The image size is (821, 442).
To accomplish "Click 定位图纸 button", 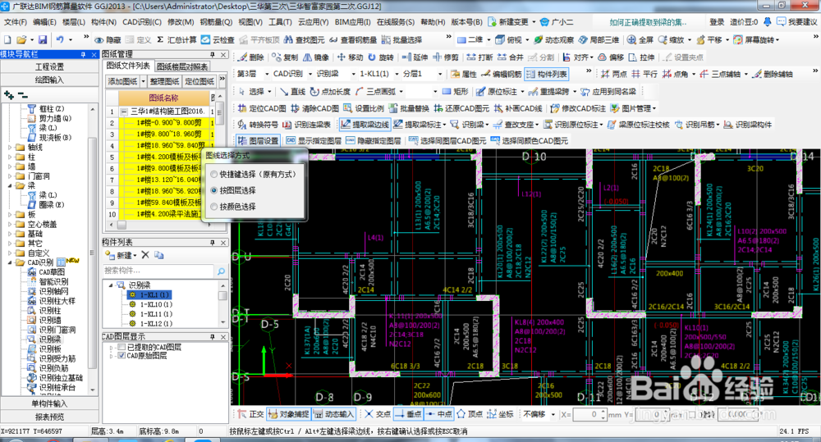I will [x=200, y=81].
